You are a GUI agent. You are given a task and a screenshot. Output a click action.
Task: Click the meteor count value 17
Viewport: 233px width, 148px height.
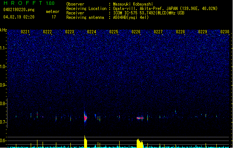coord(54,17)
